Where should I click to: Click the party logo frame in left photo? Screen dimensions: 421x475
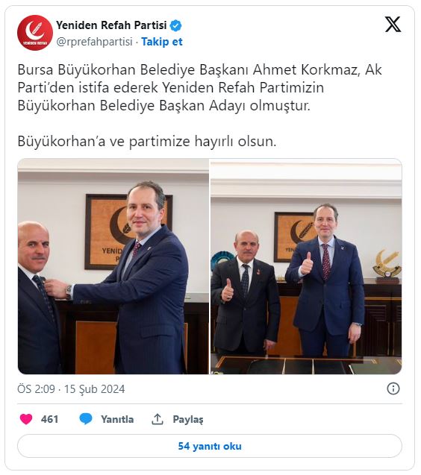pyautogui.click(x=107, y=232)
